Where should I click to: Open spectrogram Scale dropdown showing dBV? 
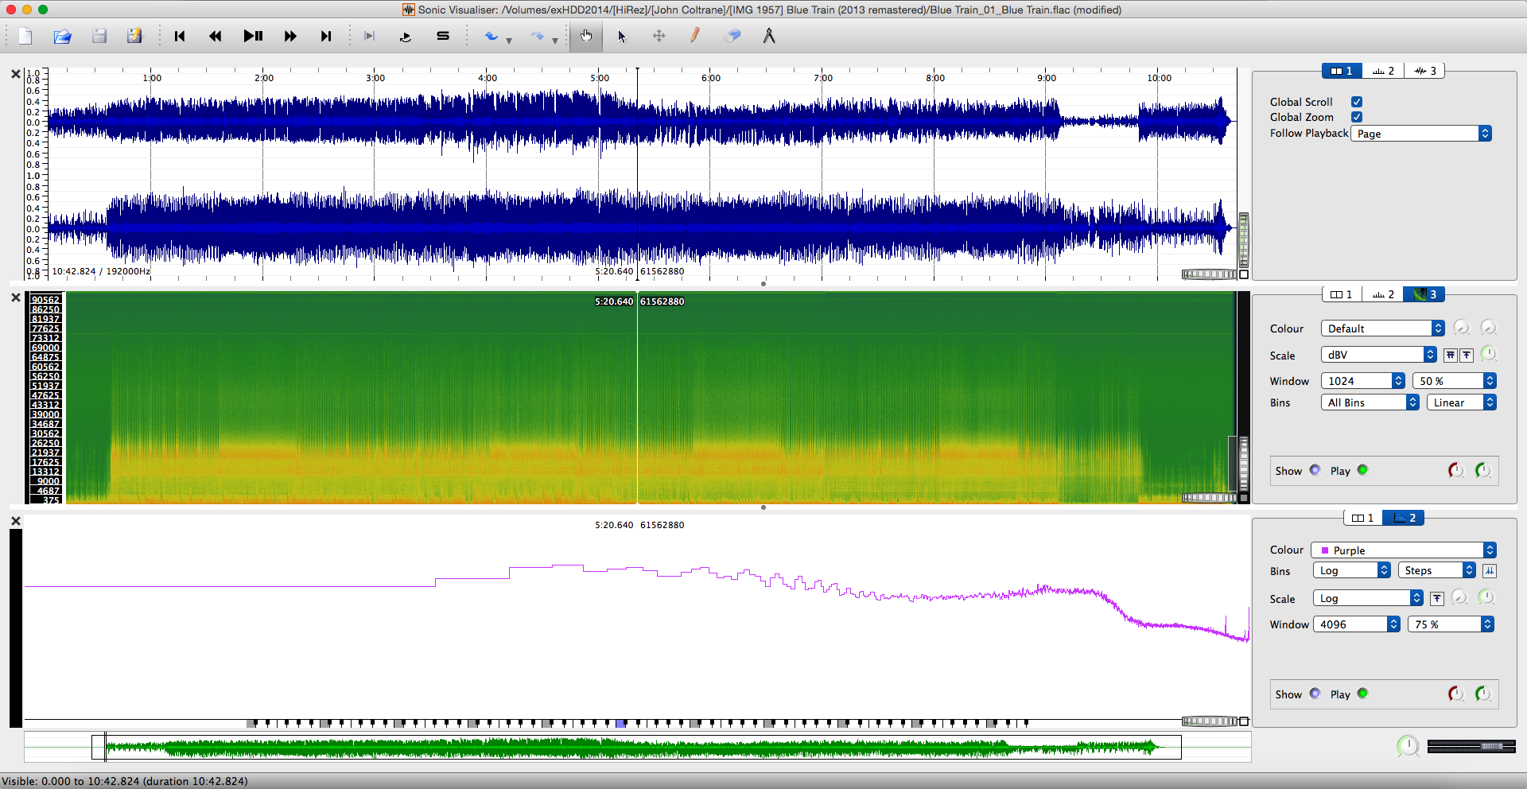coord(1379,355)
